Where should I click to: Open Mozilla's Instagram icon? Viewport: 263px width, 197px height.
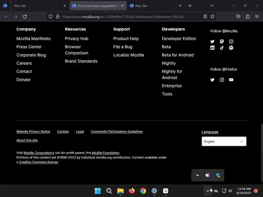231,42
